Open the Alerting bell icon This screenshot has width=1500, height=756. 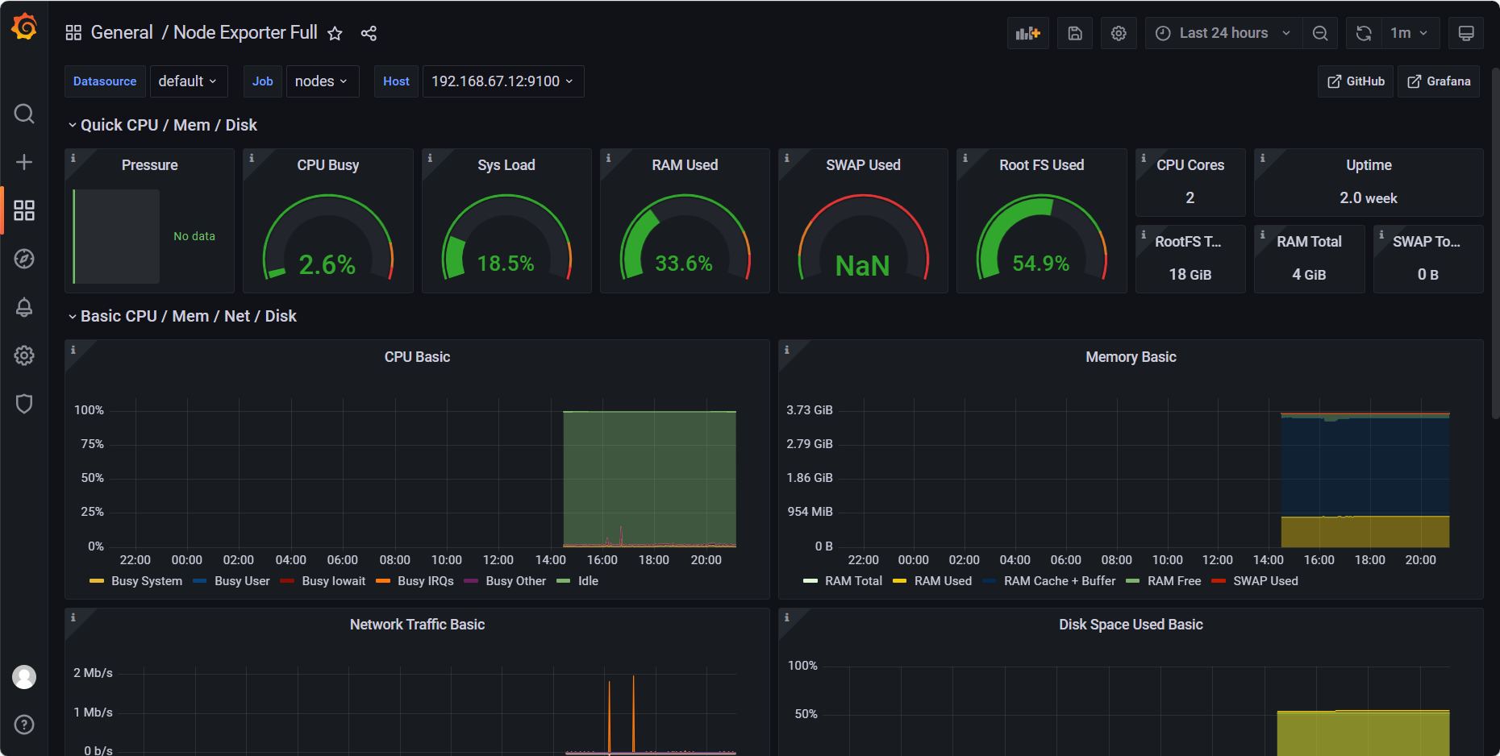pos(24,307)
